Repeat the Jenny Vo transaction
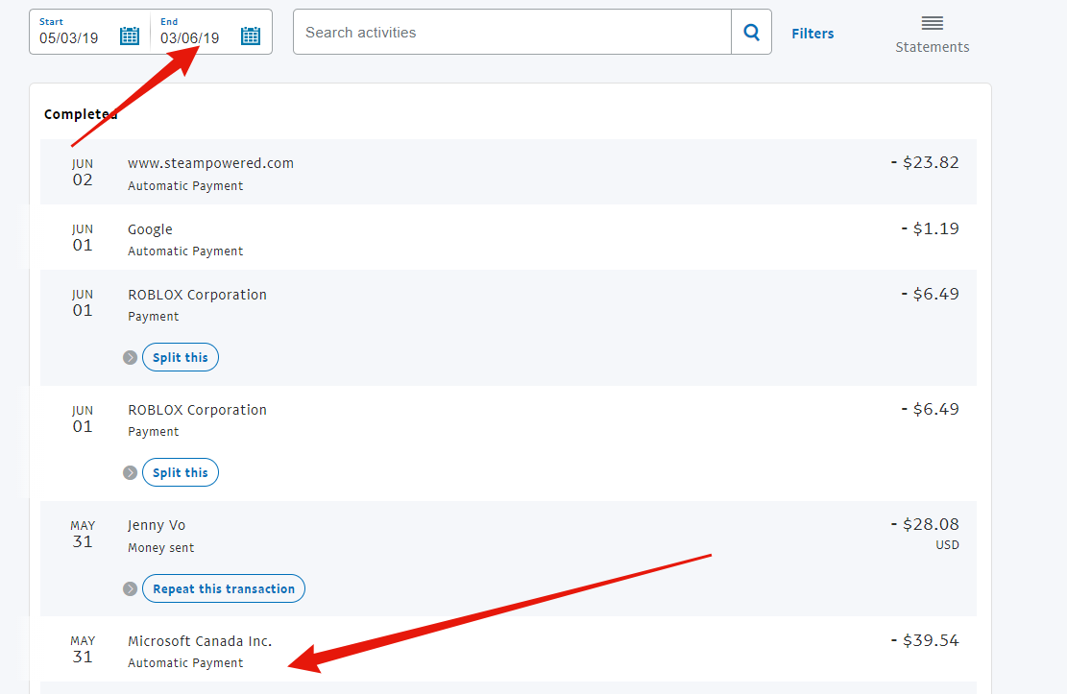The image size is (1067, 694). (x=224, y=588)
